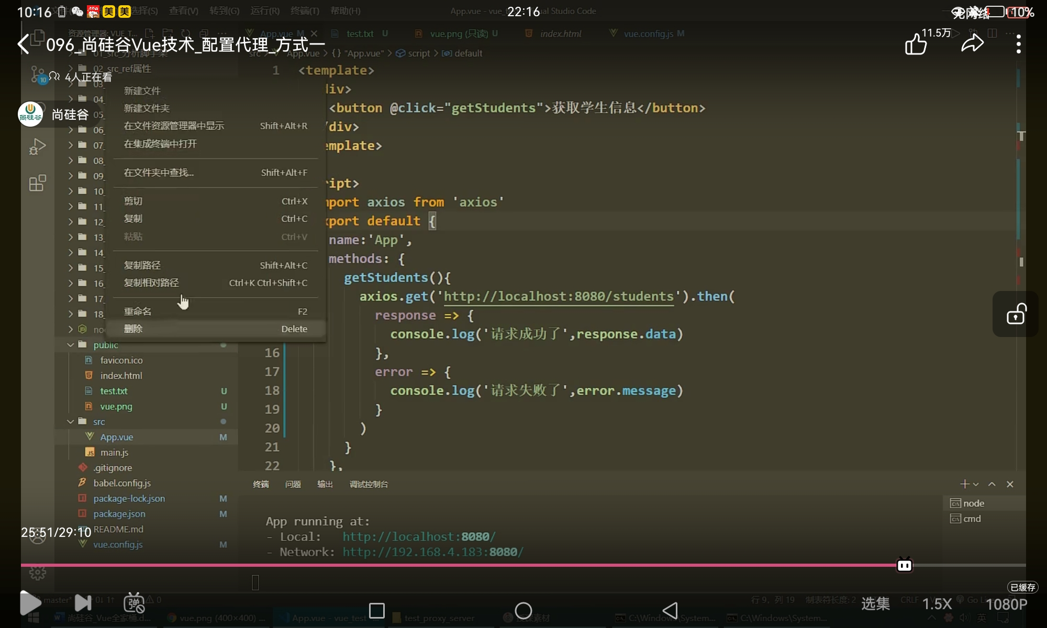
Task: Toggle the danmaku bullet comments icon
Action: coord(134,603)
